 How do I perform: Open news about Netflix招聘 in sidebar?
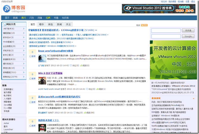tap(169, 126)
